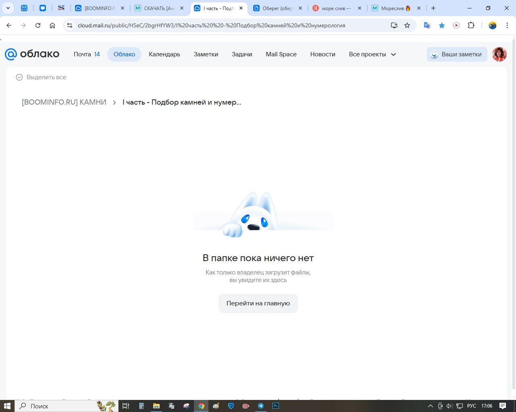Show hidden system tray icons
Image resolution: width=516 pixels, height=412 pixels.
tap(430, 406)
